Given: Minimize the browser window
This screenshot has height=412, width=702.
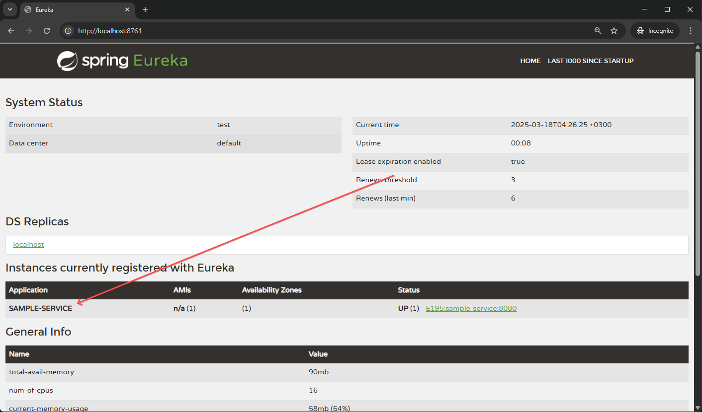Looking at the screenshot, I should click(x=644, y=9).
